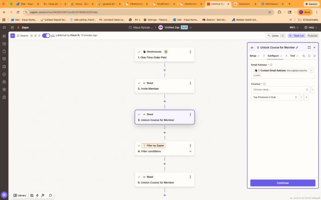Open three-dot menu on Filter conditions step

190,145
